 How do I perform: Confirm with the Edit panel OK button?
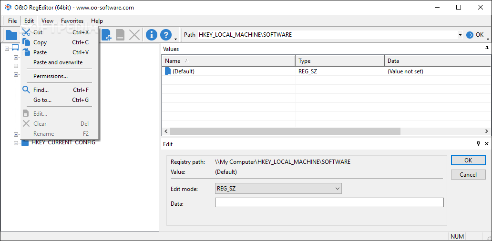coord(468,160)
